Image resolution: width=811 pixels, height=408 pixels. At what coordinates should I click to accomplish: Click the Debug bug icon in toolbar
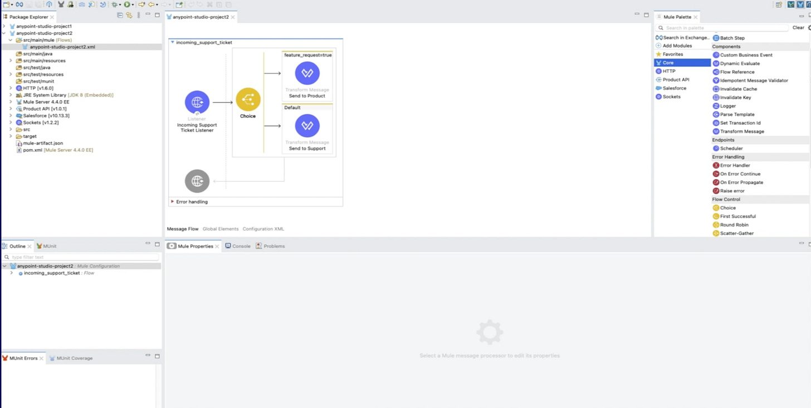pos(114,4)
